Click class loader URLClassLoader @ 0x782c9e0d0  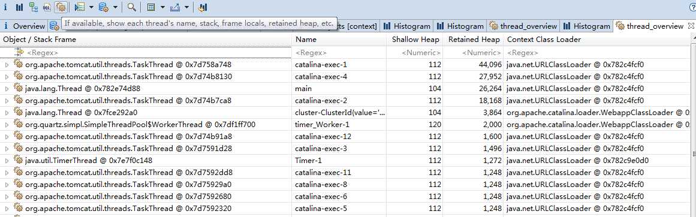point(577,160)
